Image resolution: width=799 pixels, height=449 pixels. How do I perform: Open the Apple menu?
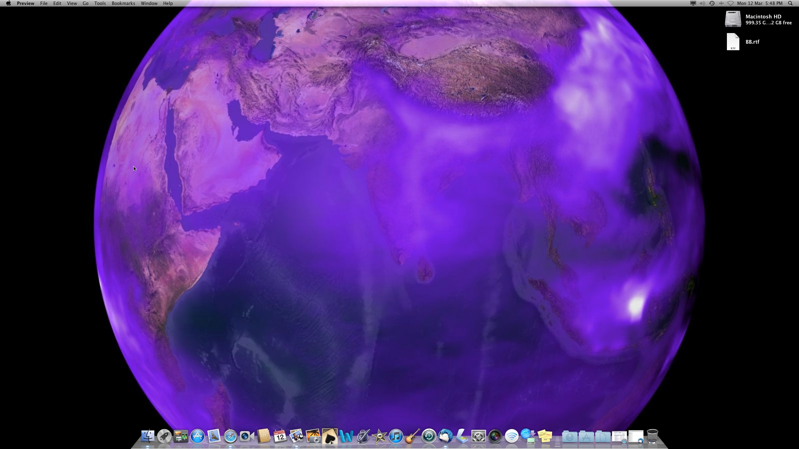coord(8,3)
